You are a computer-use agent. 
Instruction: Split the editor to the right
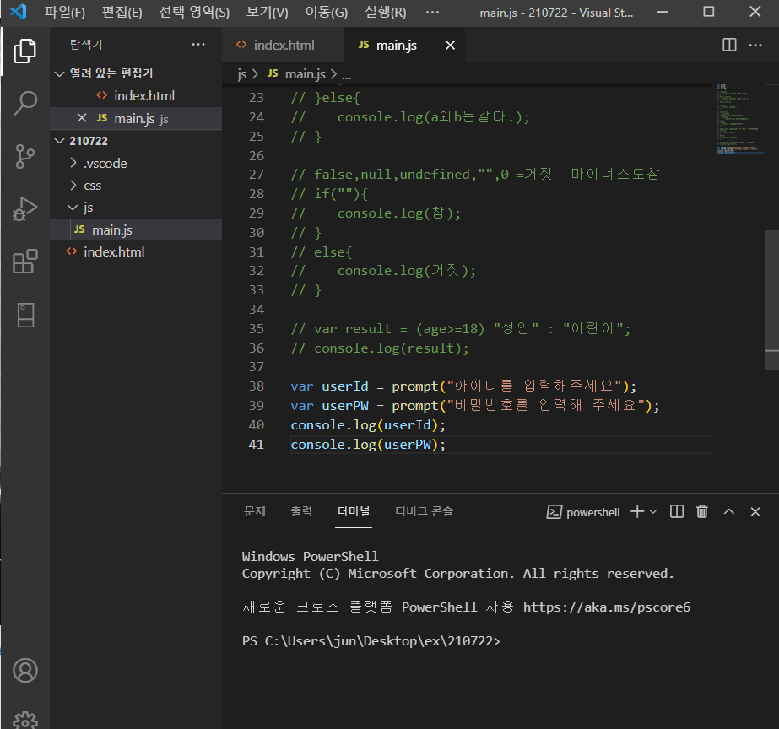click(729, 45)
